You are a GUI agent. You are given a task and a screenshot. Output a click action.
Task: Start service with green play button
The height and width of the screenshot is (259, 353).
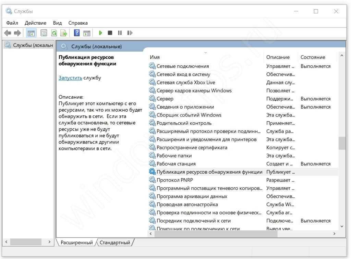100,33
